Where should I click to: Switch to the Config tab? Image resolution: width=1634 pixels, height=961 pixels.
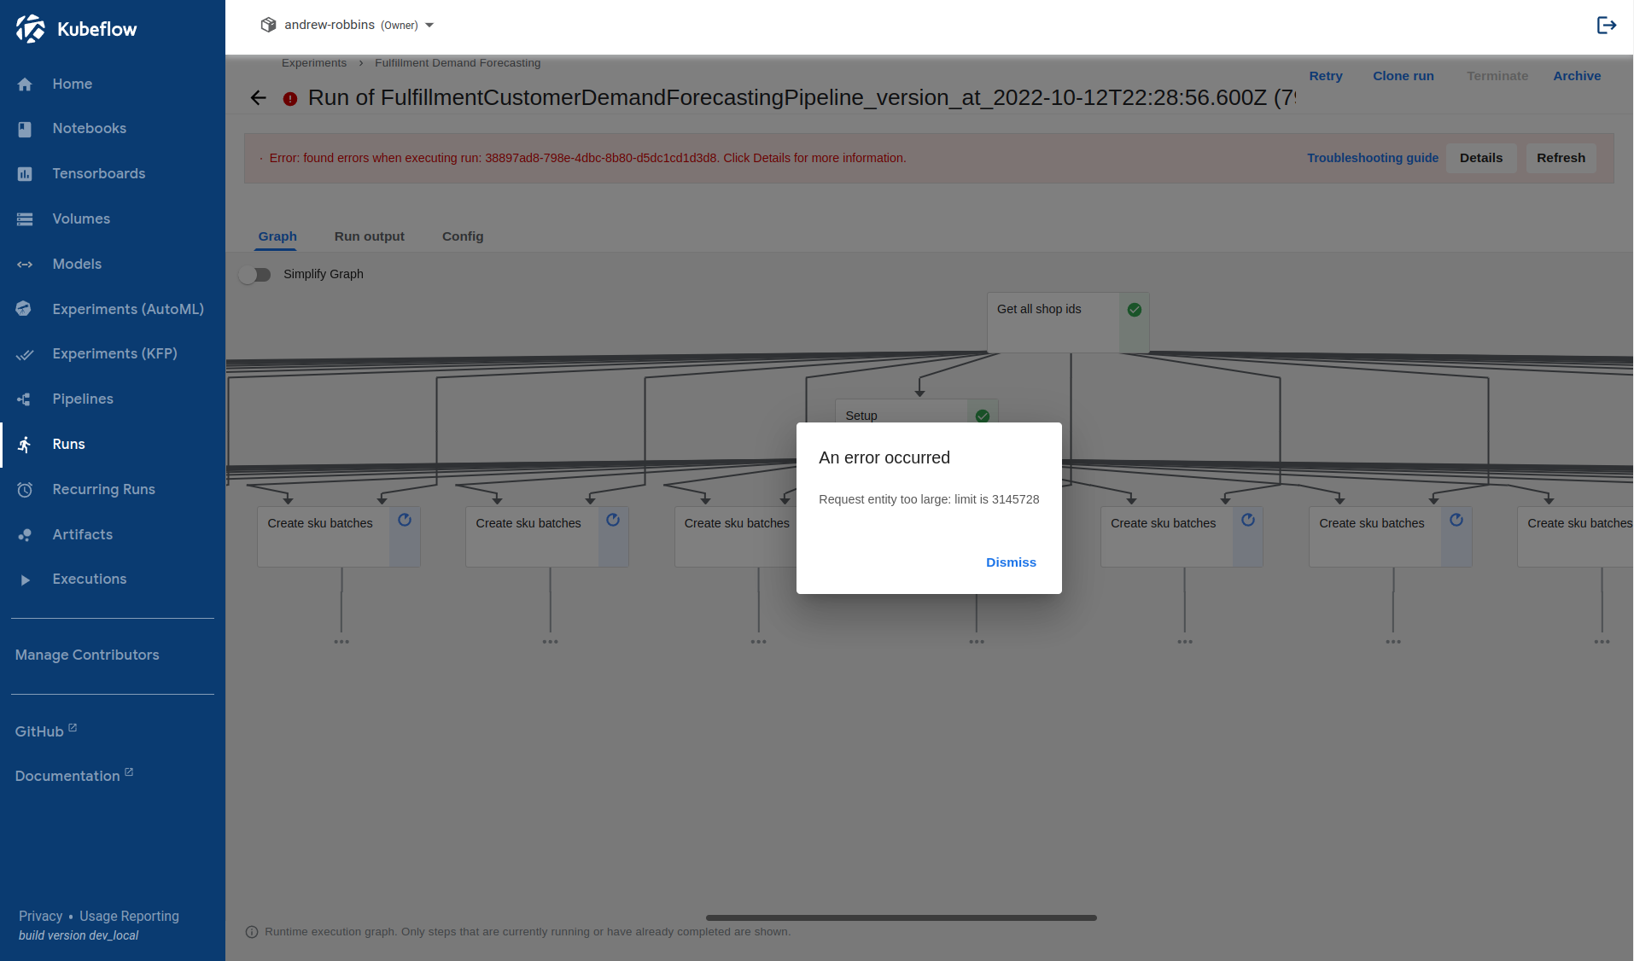(463, 236)
